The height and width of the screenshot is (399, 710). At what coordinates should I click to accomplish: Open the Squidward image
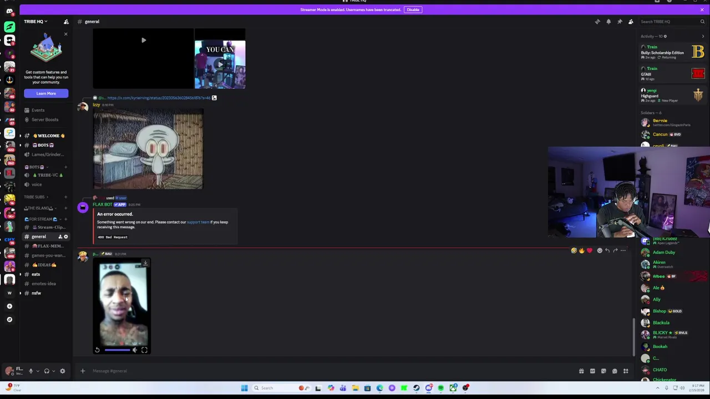[148, 149]
